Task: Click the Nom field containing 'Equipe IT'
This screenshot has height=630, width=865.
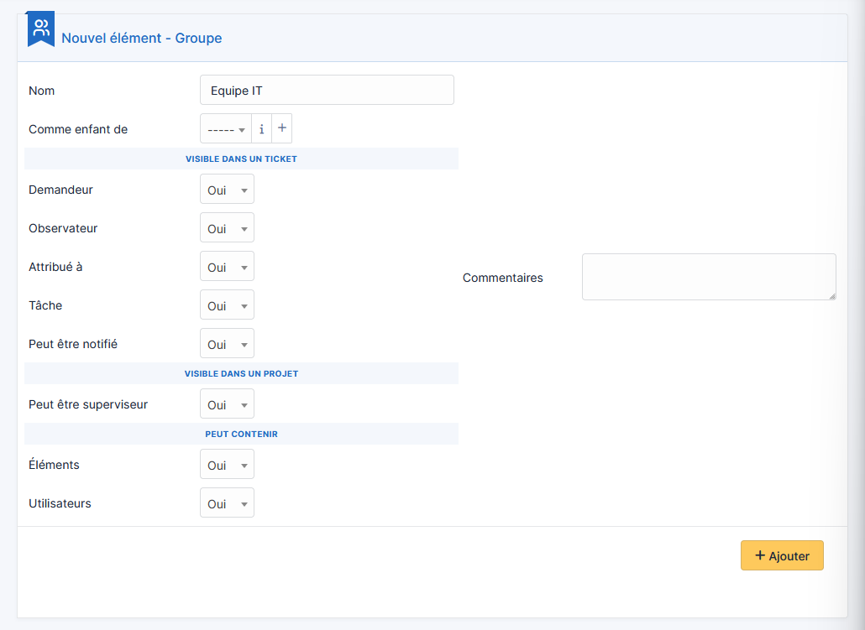Action: [328, 91]
